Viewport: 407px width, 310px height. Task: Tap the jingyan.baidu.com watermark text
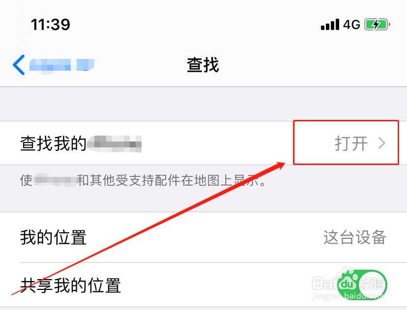348,296
